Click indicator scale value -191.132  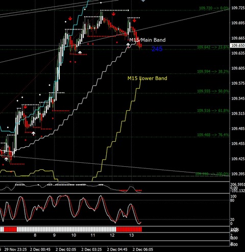point(238,191)
